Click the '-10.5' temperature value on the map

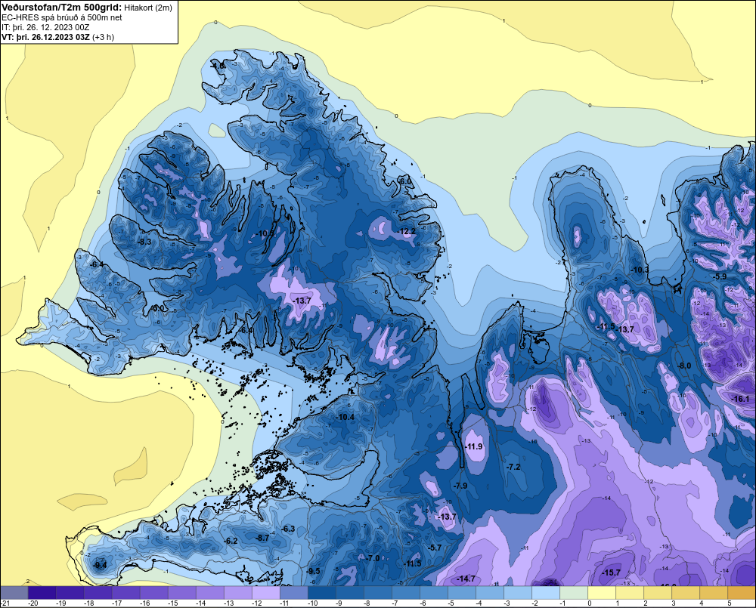point(265,233)
